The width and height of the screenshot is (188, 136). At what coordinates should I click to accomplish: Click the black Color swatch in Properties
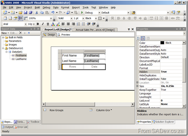click(x=162, y=43)
